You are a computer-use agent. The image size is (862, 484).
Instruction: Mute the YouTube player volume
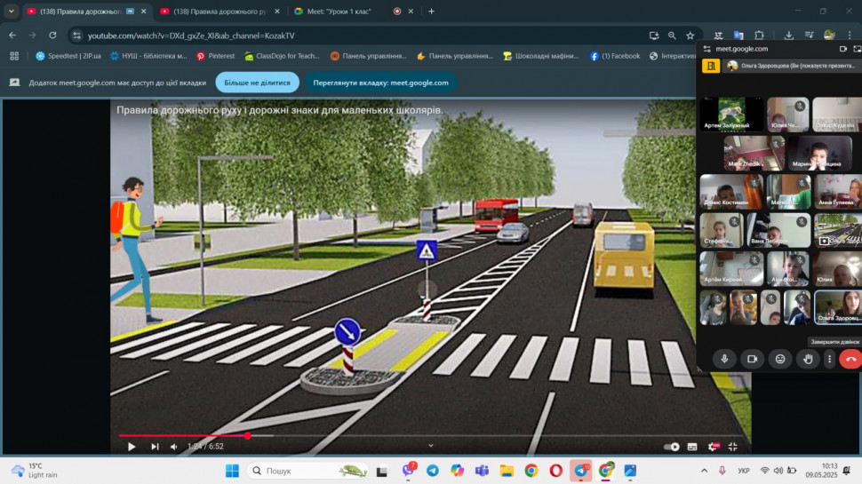coord(174,447)
